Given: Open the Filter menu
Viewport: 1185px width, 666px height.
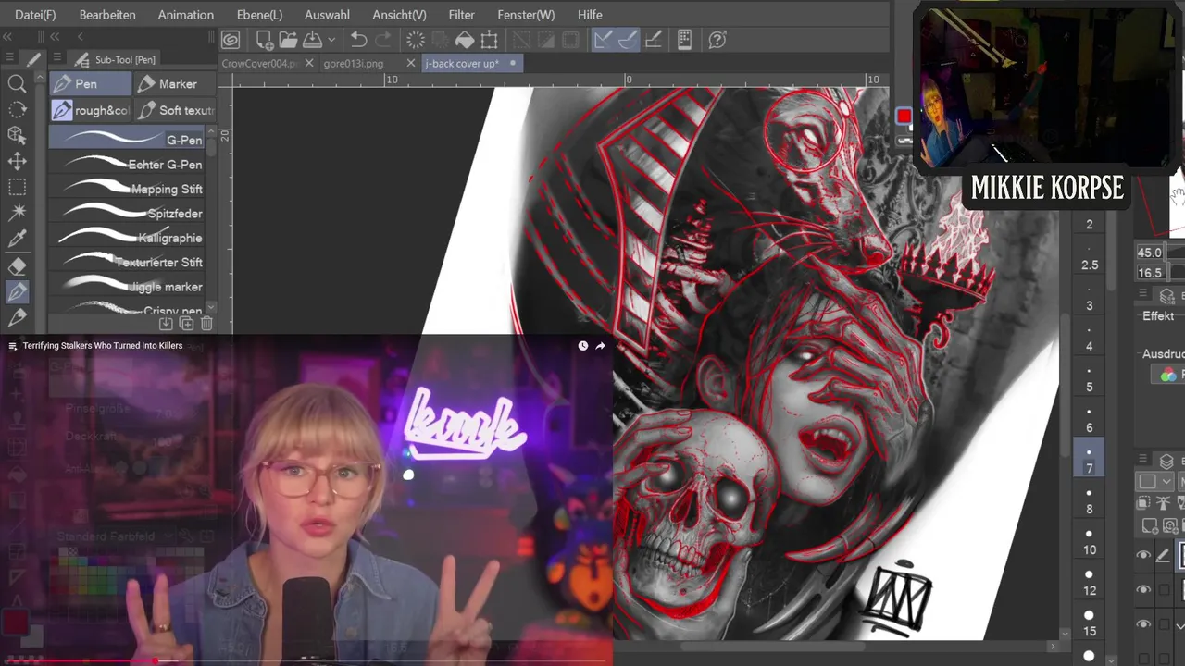Looking at the screenshot, I should pos(461,15).
